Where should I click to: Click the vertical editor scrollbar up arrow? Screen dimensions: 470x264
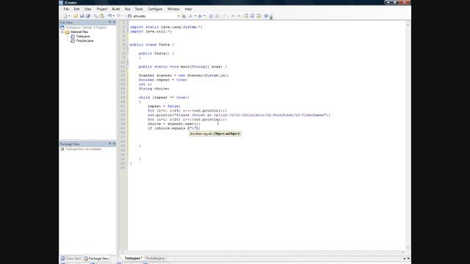tap(408, 24)
